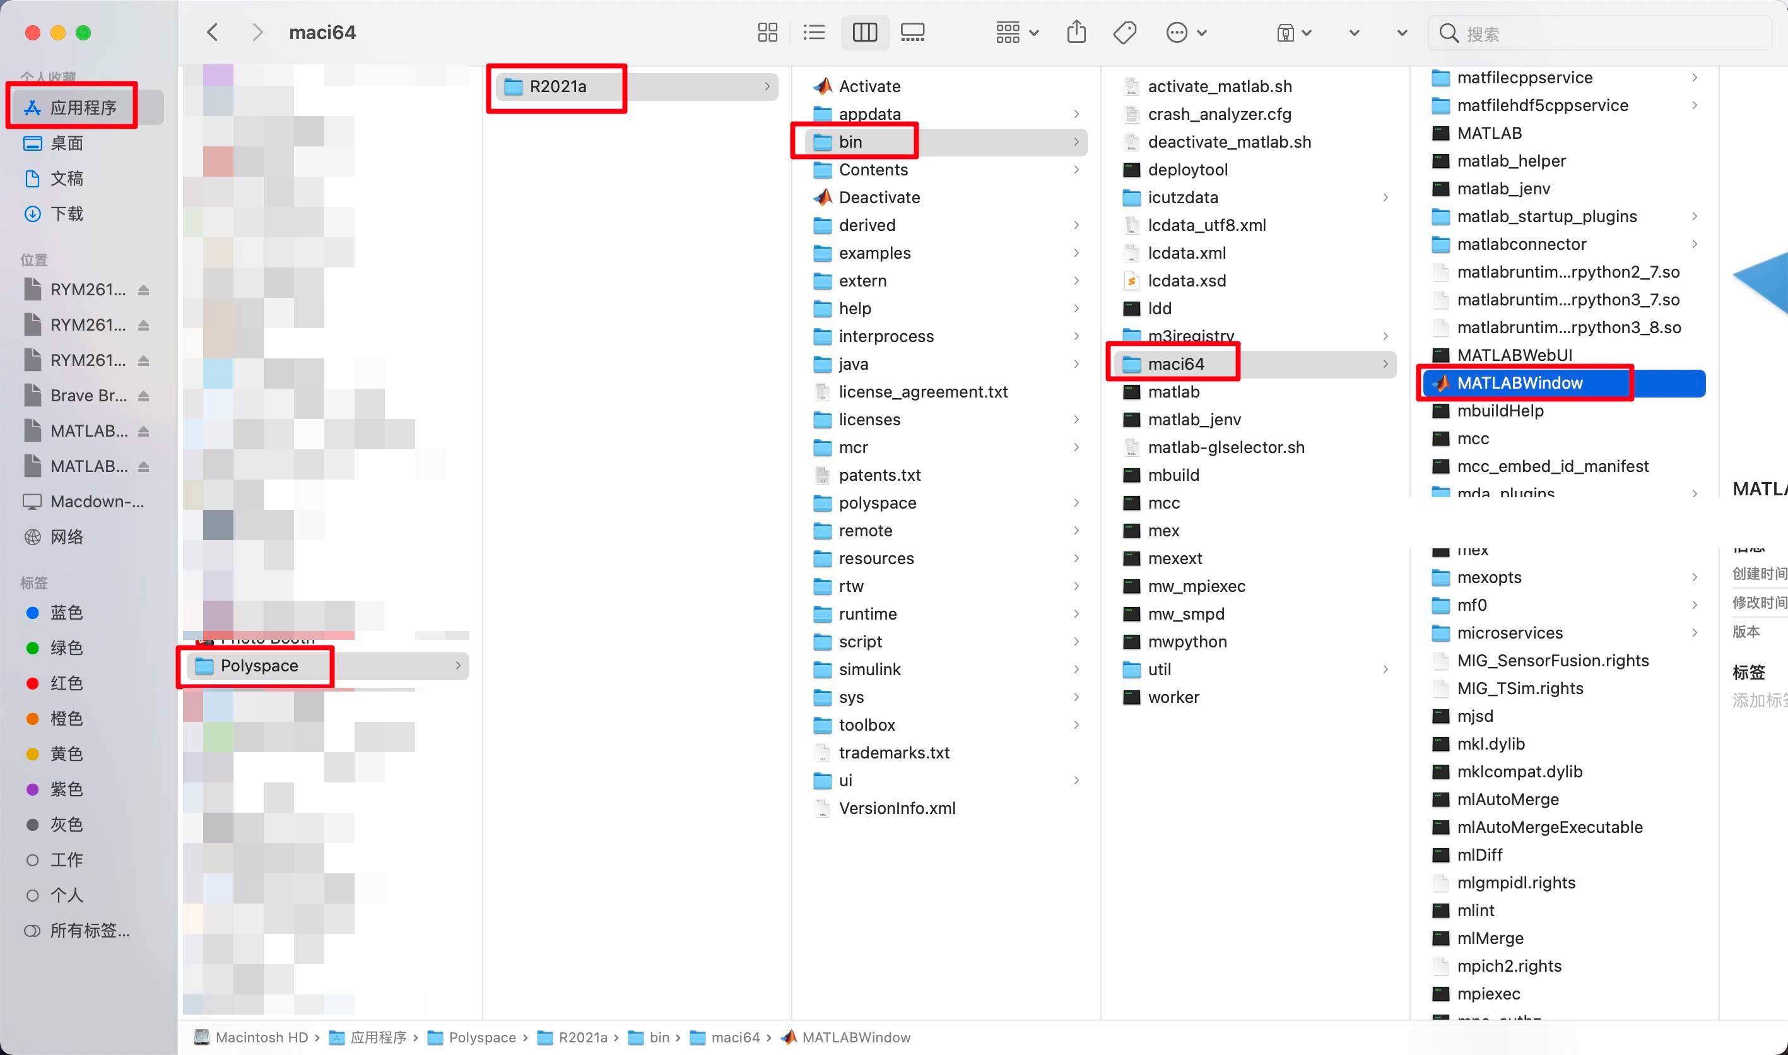This screenshot has width=1788, height=1055.
Task: Click the mpiexec executable icon
Action: tap(1440, 993)
